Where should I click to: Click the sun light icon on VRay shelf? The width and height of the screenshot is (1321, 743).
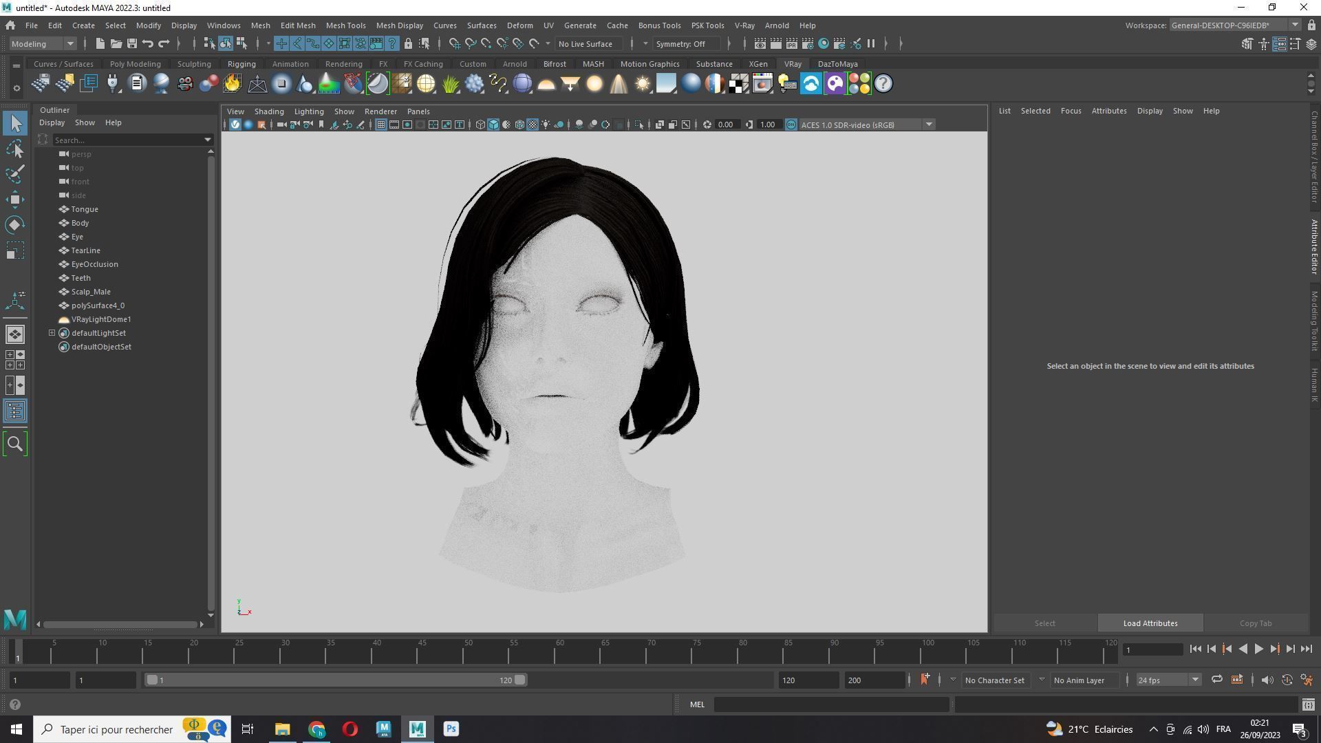pyautogui.click(x=642, y=84)
